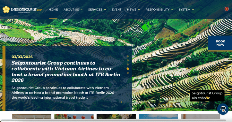
Task: Open the chatbot robot icon
Action: [223, 109]
